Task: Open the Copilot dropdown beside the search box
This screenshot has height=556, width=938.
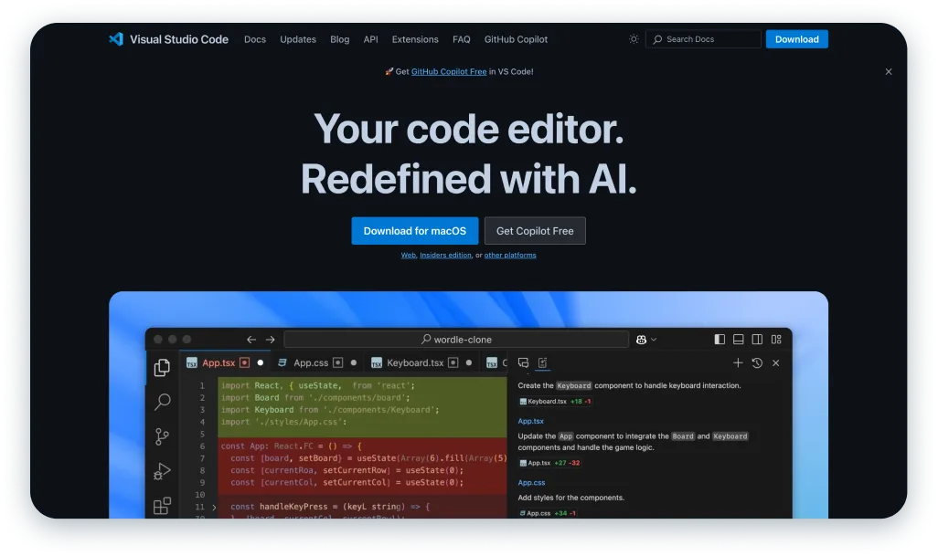Action: click(x=647, y=339)
